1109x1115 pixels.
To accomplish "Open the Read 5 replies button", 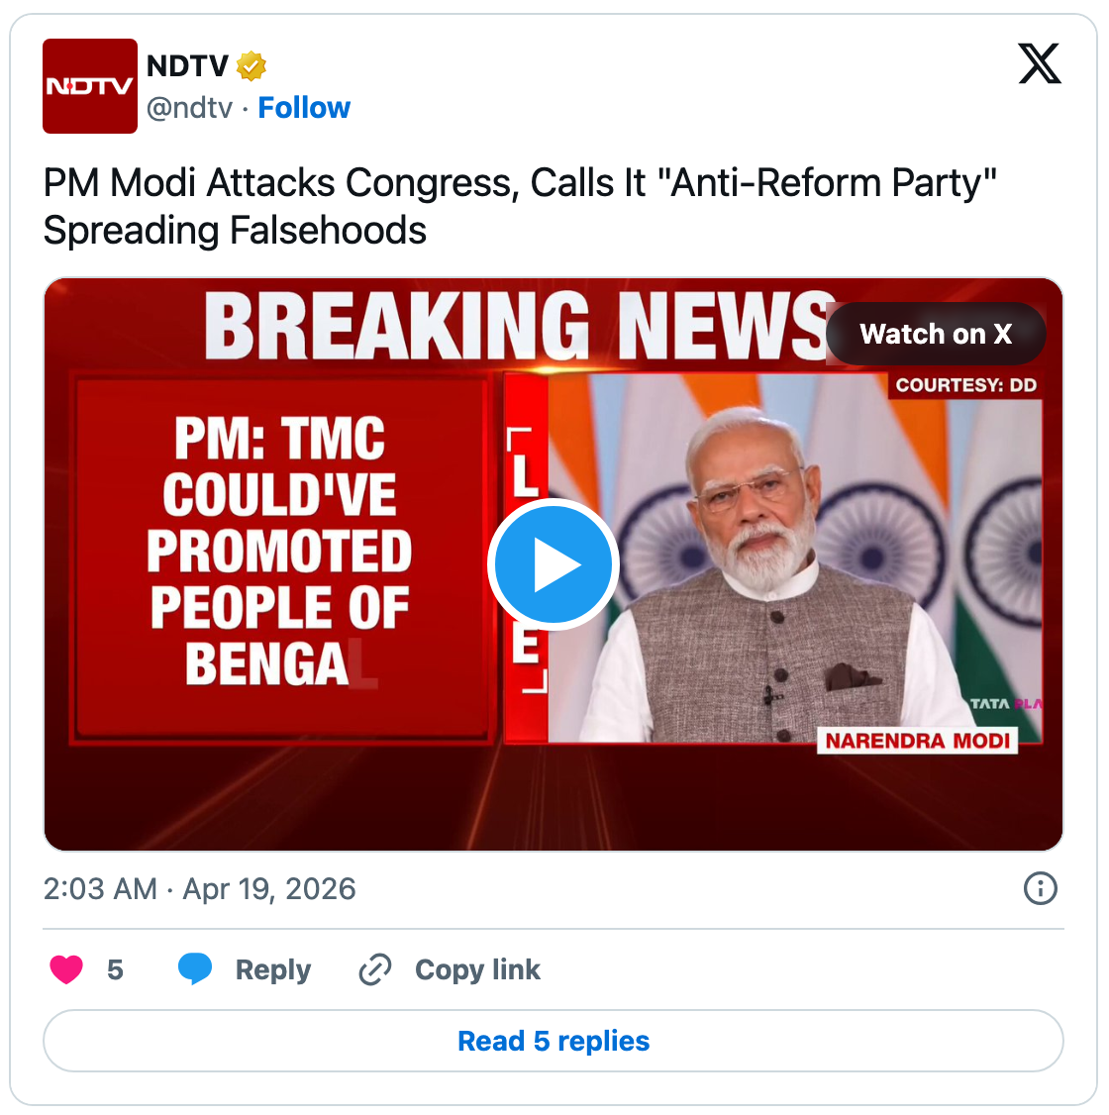I will click(554, 1041).
